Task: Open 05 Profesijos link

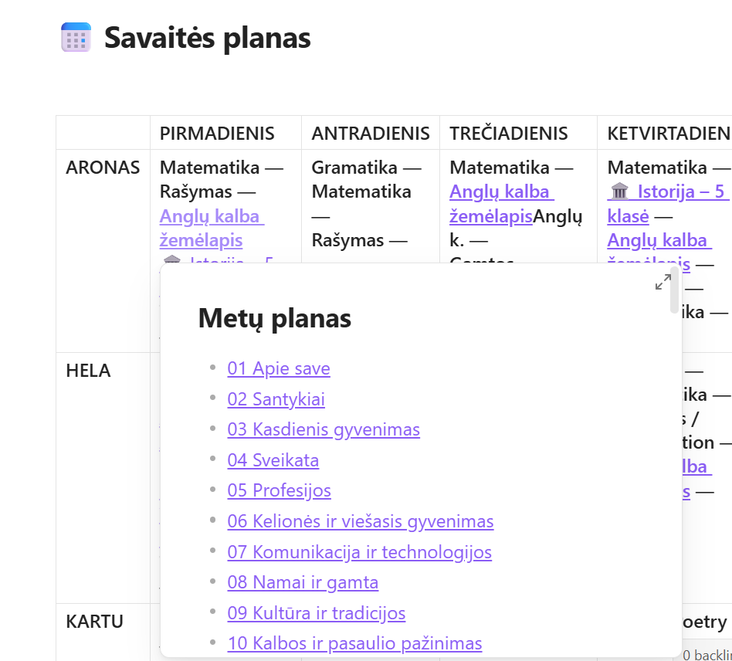Action: click(x=280, y=490)
